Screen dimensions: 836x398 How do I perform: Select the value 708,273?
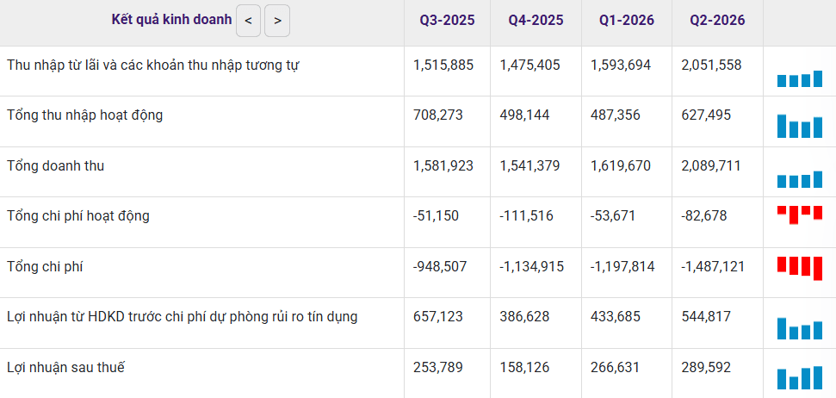click(x=437, y=115)
